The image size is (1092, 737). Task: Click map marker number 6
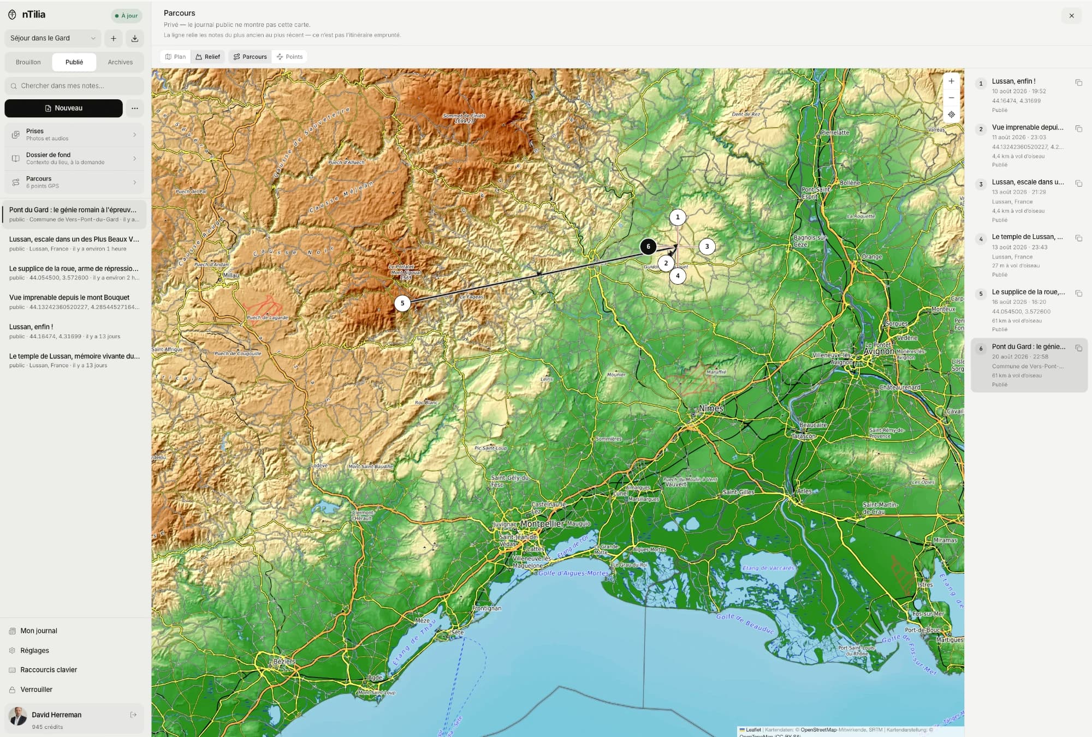[x=648, y=247]
